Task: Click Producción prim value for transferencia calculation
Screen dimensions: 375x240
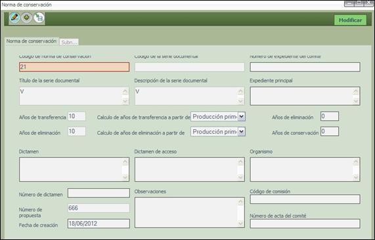Action: tap(214, 117)
